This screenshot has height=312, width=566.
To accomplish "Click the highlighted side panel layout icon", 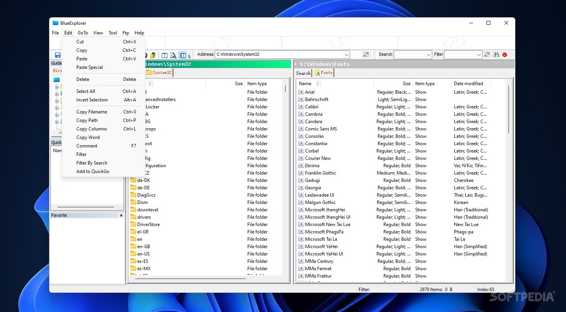I will (x=182, y=55).
